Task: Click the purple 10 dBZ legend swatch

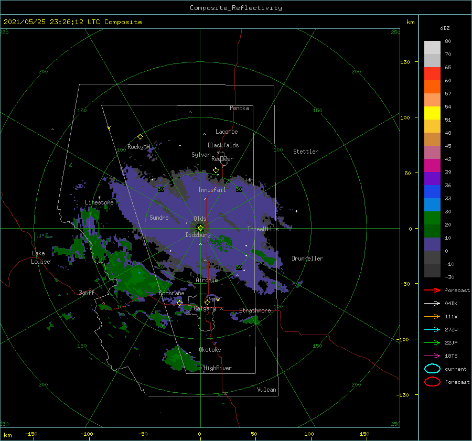Action: point(432,244)
